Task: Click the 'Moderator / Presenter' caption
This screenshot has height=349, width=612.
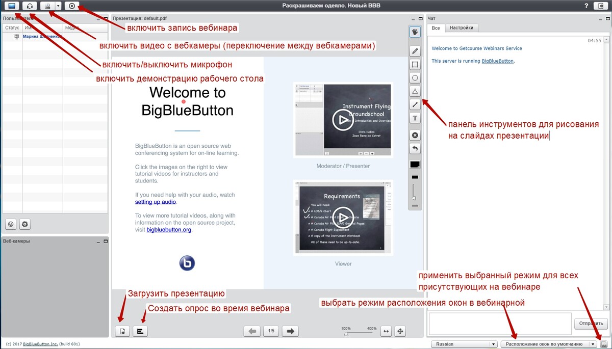Action: (x=343, y=166)
